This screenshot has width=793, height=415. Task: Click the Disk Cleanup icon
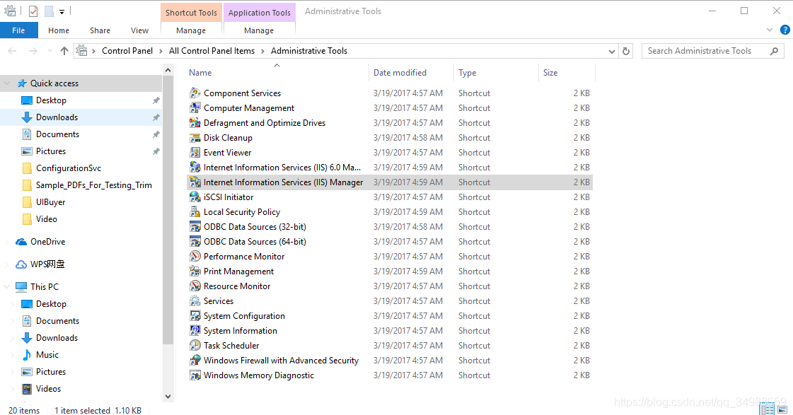195,137
